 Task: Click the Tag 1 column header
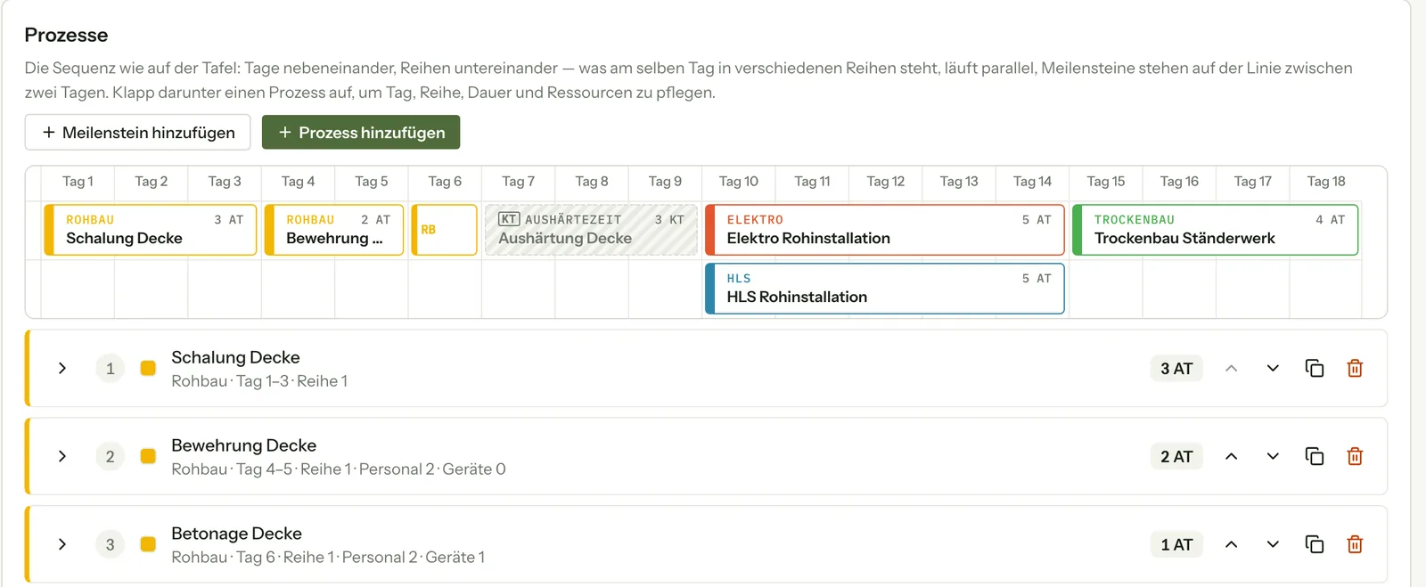pyautogui.click(x=78, y=182)
